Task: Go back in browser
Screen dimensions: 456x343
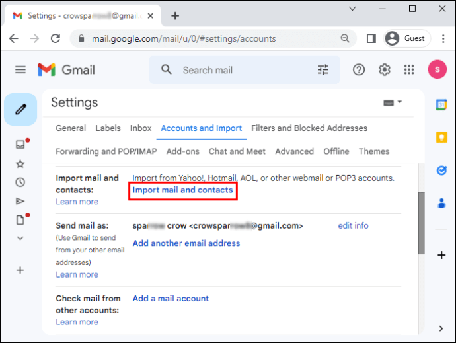Action: (x=14, y=38)
